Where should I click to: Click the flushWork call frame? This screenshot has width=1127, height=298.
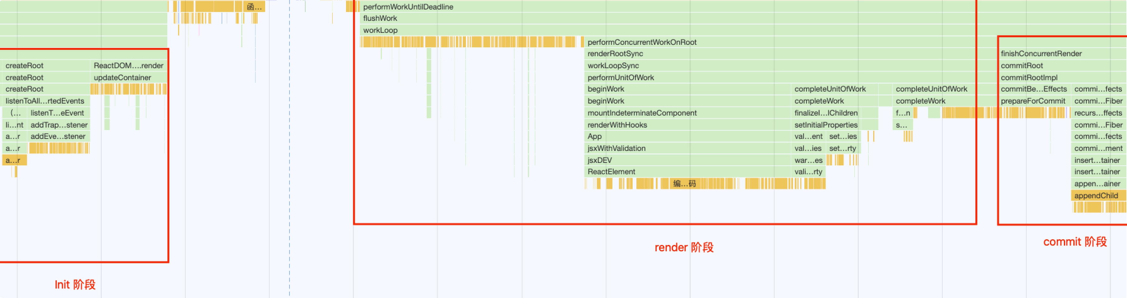tap(380, 18)
